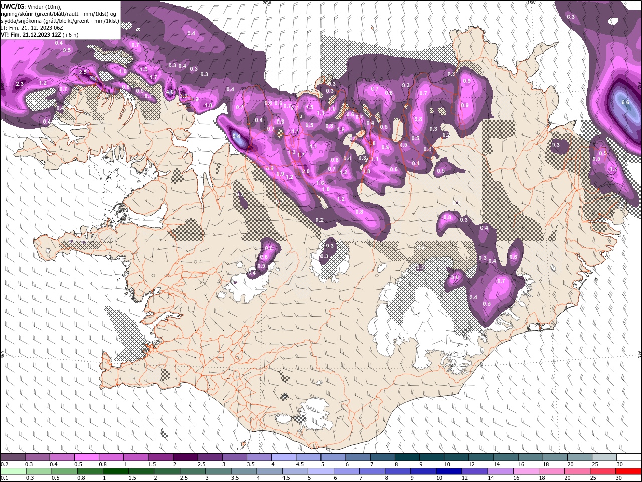642x482 pixels.
Task: Click the 2.3 value label on the map
Action: [20, 84]
